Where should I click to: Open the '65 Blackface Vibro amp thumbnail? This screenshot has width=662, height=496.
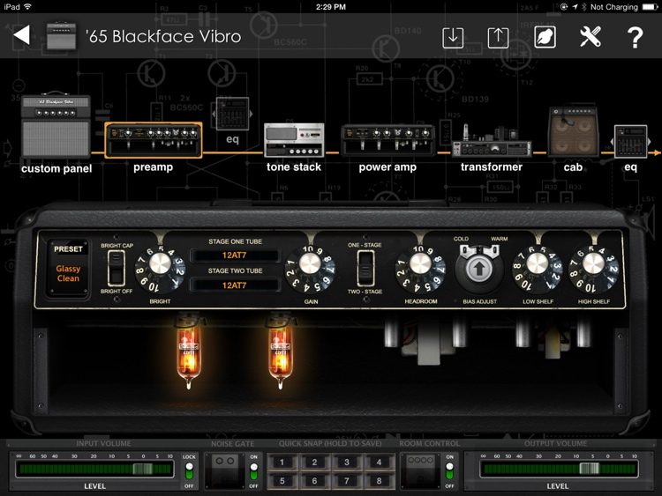point(61,36)
